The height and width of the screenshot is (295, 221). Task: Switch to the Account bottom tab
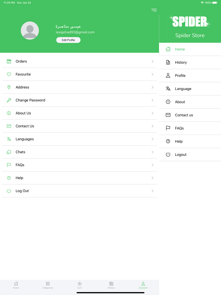(x=143, y=285)
